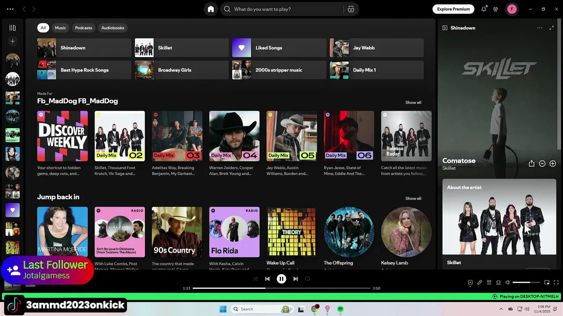The width and height of the screenshot is (563, 316).
Task: Open Connect to a device icon
Action: click(498, 283)
